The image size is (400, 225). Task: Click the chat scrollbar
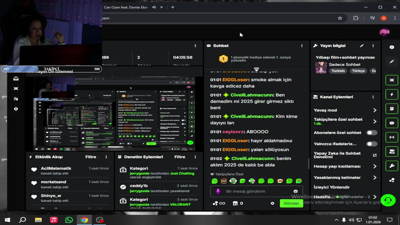[309, 163]
